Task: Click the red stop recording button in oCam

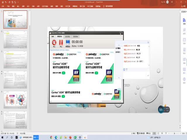Action: pyautogui.click(x=54, y=43)
